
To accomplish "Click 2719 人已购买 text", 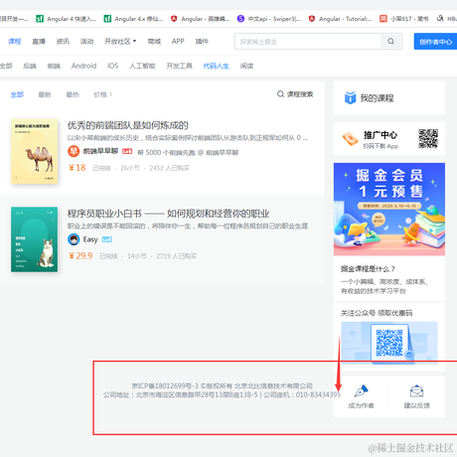I will pos(176,256).
